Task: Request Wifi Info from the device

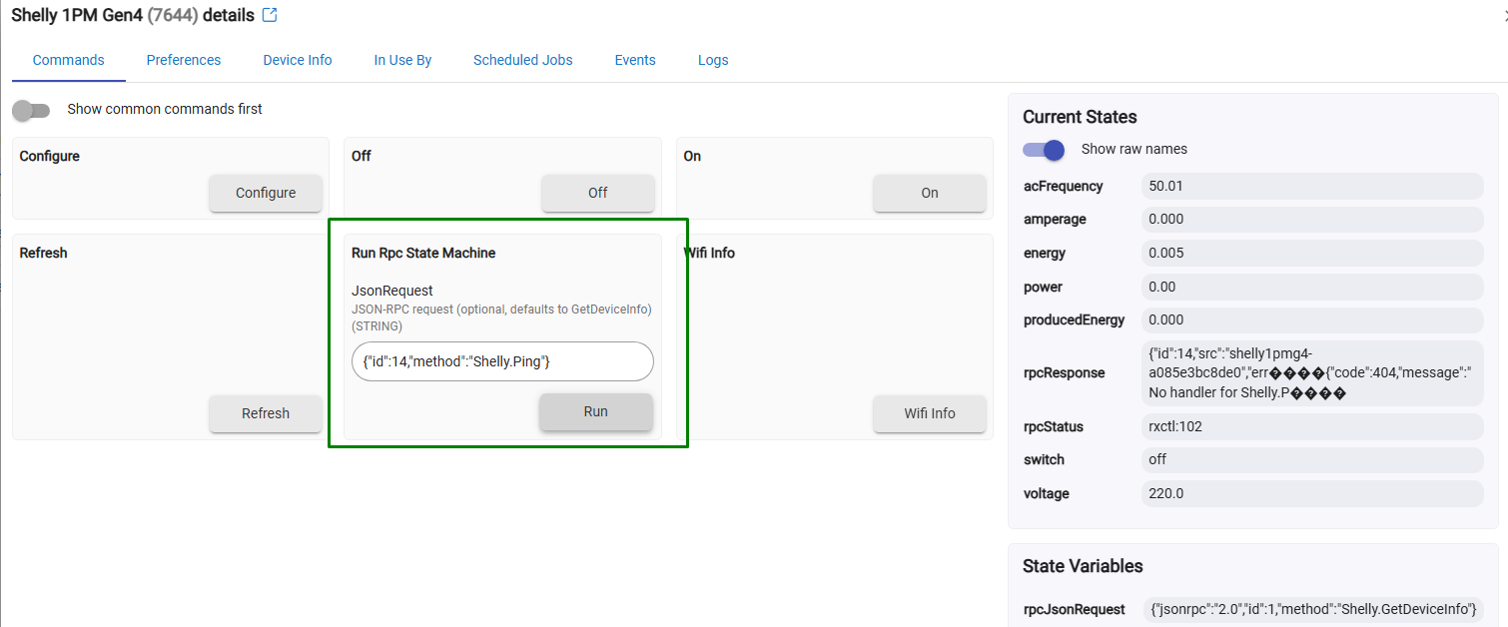Action: point(929,413)
